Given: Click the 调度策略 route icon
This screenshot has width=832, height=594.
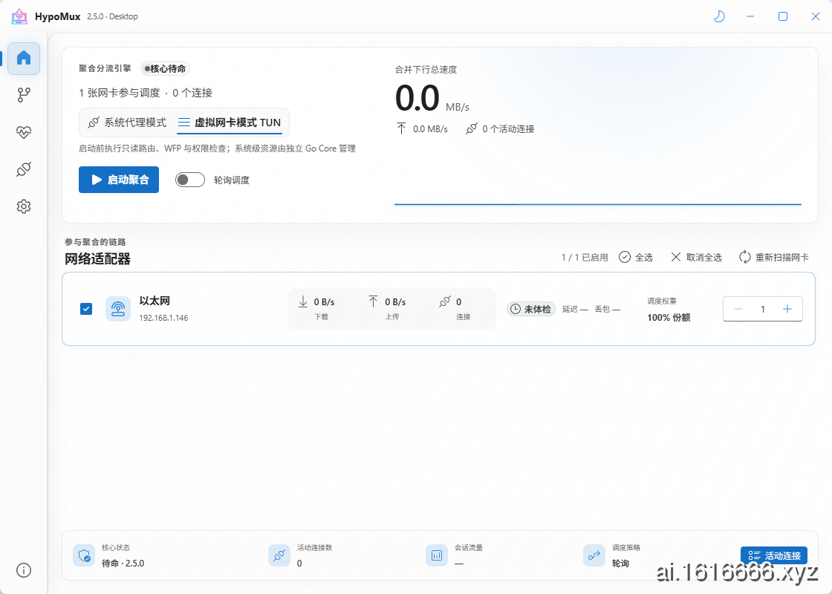Looking at the screenshot, I should point(594,555).
